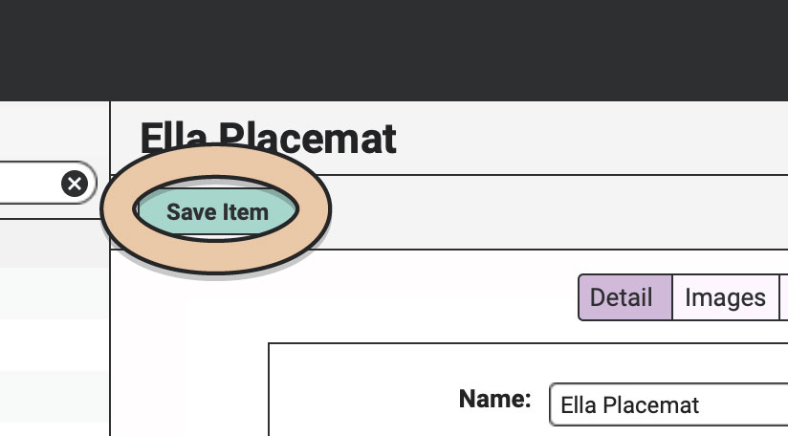Image resolution: width=788 pixels, height=436 pixels.
Task: Select the first sidebar list row under search
Action: [x=55, y=243]
